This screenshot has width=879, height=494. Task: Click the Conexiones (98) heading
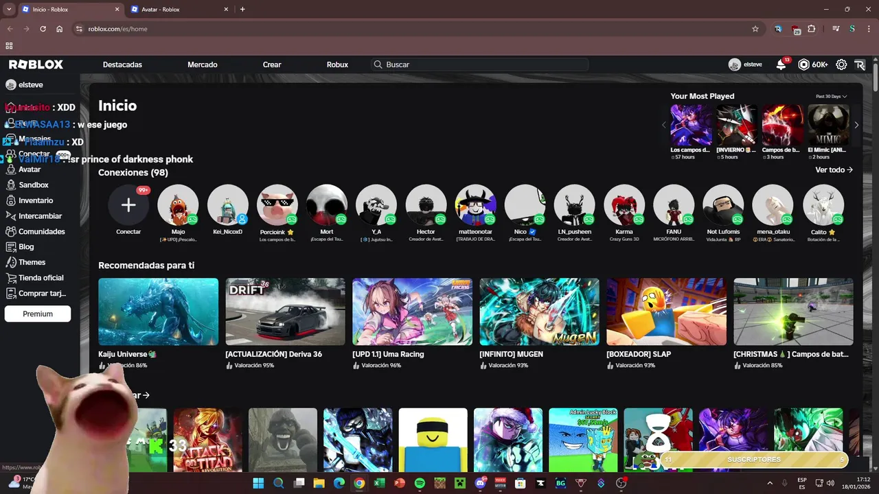point(133,172)
